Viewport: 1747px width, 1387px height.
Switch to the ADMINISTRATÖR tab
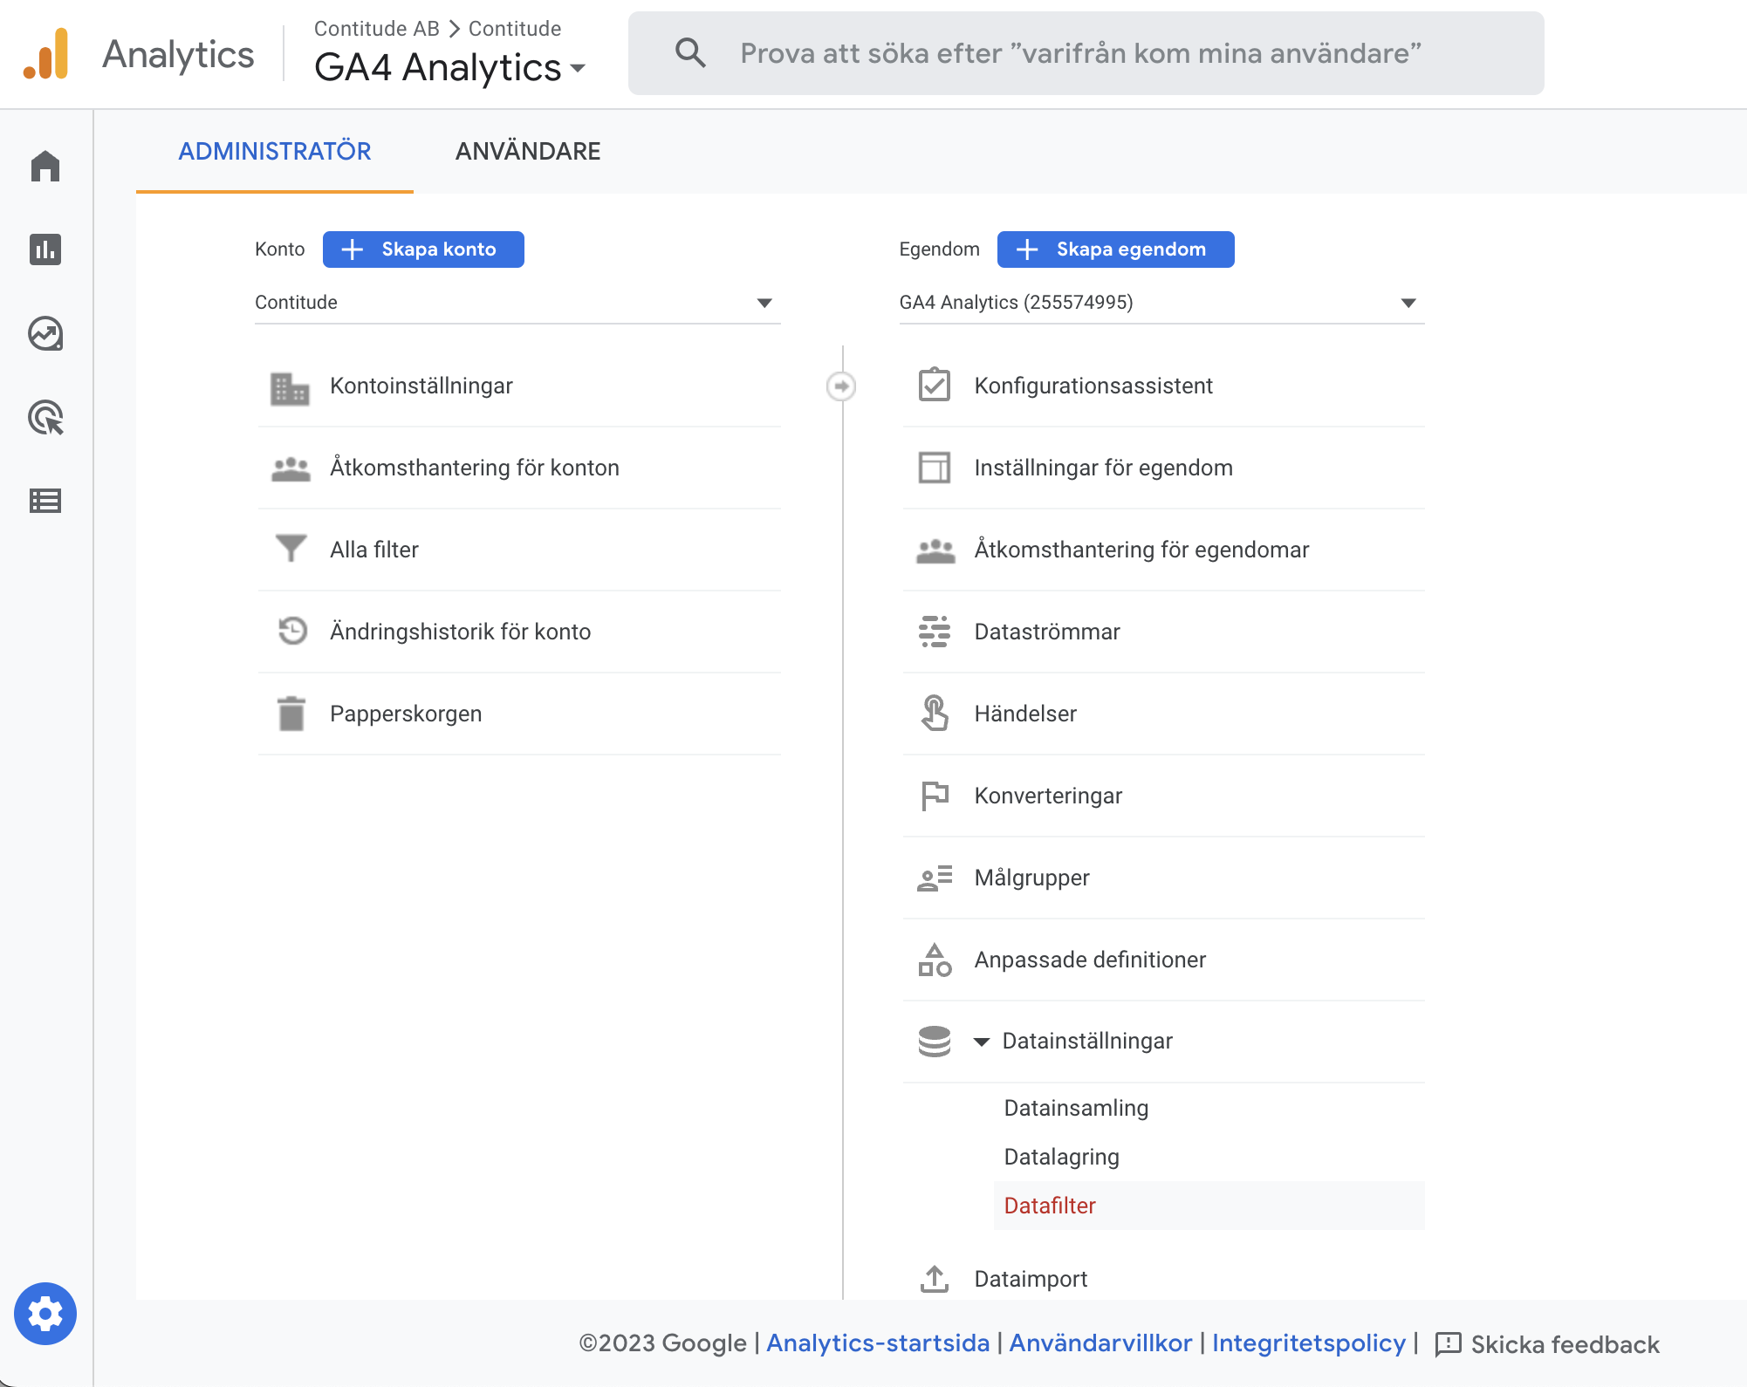coord(275,152)
